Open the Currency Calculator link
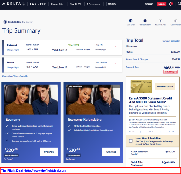This screenshot has width=181, height=174. click(x=171, y=41)
